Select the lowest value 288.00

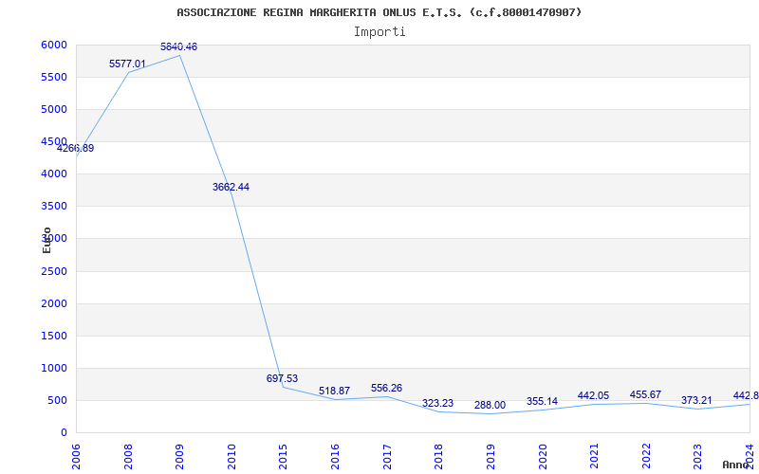(490, 406)
